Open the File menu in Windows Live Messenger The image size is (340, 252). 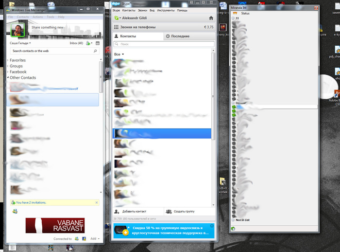click(x=10, y=17)
